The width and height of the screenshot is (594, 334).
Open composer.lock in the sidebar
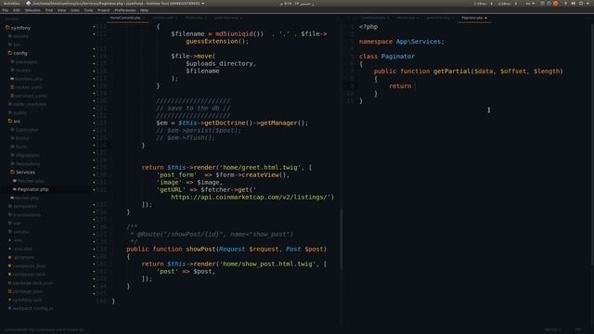(x=29, y=275)
